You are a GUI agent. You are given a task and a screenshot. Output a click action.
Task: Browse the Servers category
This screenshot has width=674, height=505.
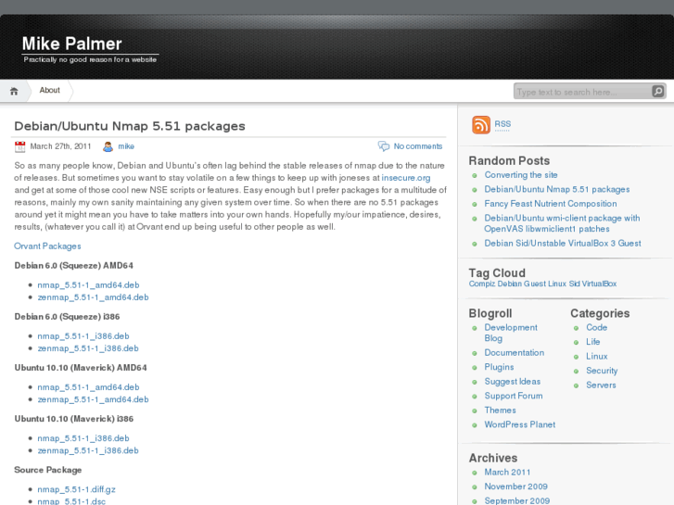click(x=601, y=385)
